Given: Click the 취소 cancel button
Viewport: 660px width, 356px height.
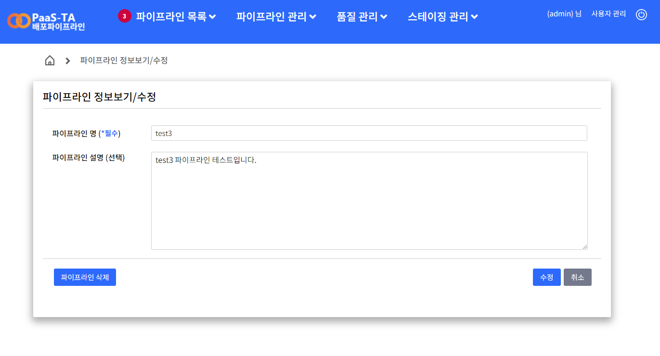Looking at the screenshot, I should 577,277.
